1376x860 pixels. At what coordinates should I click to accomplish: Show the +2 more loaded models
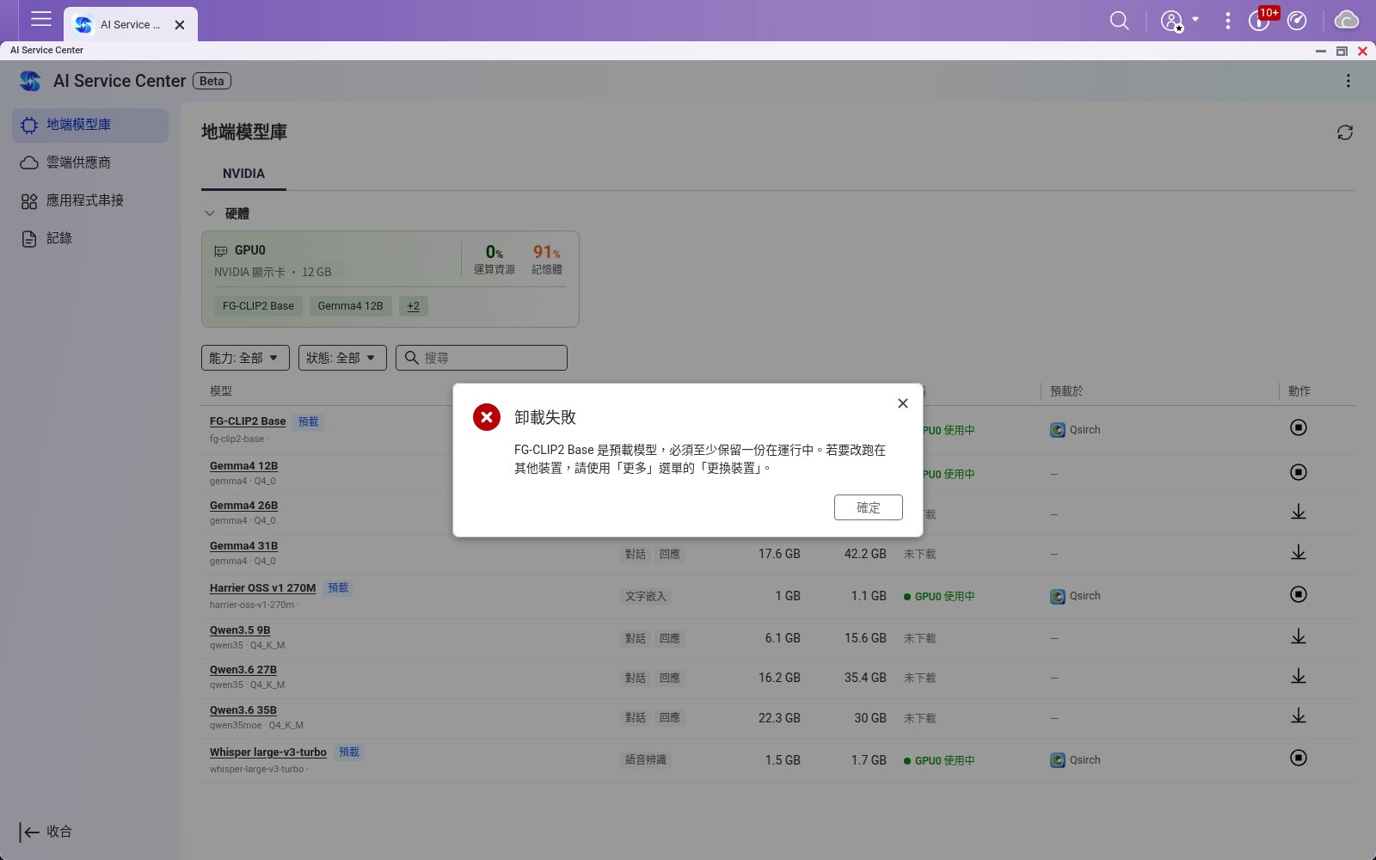414,306
